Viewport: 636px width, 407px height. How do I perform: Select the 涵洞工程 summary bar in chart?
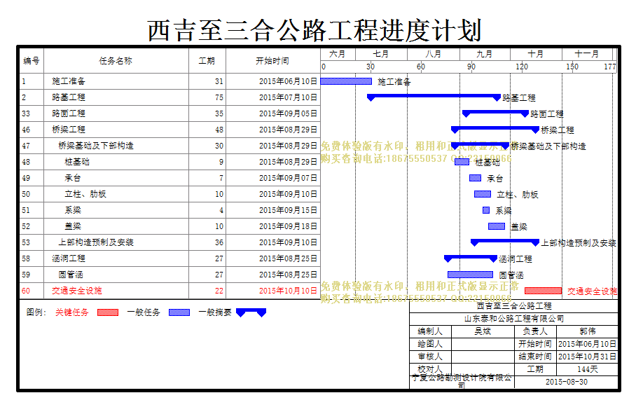point(471,258)
